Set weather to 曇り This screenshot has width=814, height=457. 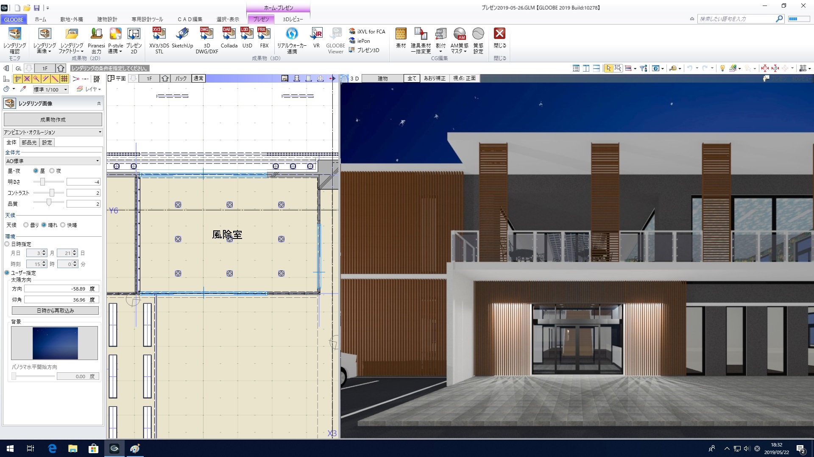coord(26,225)
